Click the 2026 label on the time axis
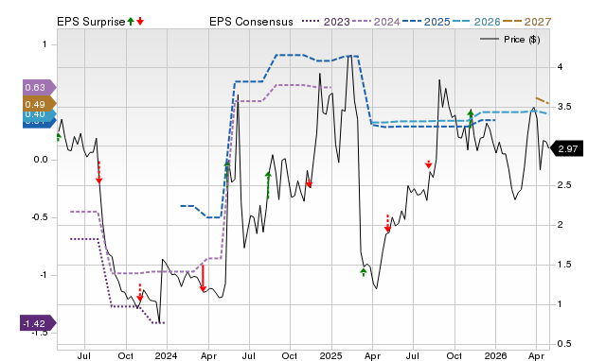This screenshot has height=361, width=606. click(x=495, y=355)
